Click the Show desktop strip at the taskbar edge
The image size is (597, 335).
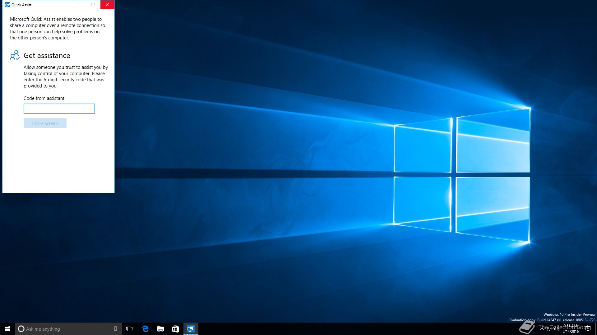coord(596,329)
